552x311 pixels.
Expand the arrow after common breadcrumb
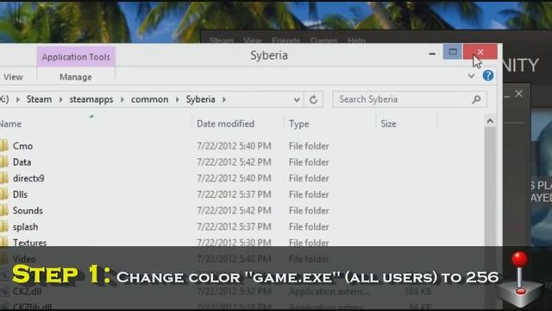[177, 100]
